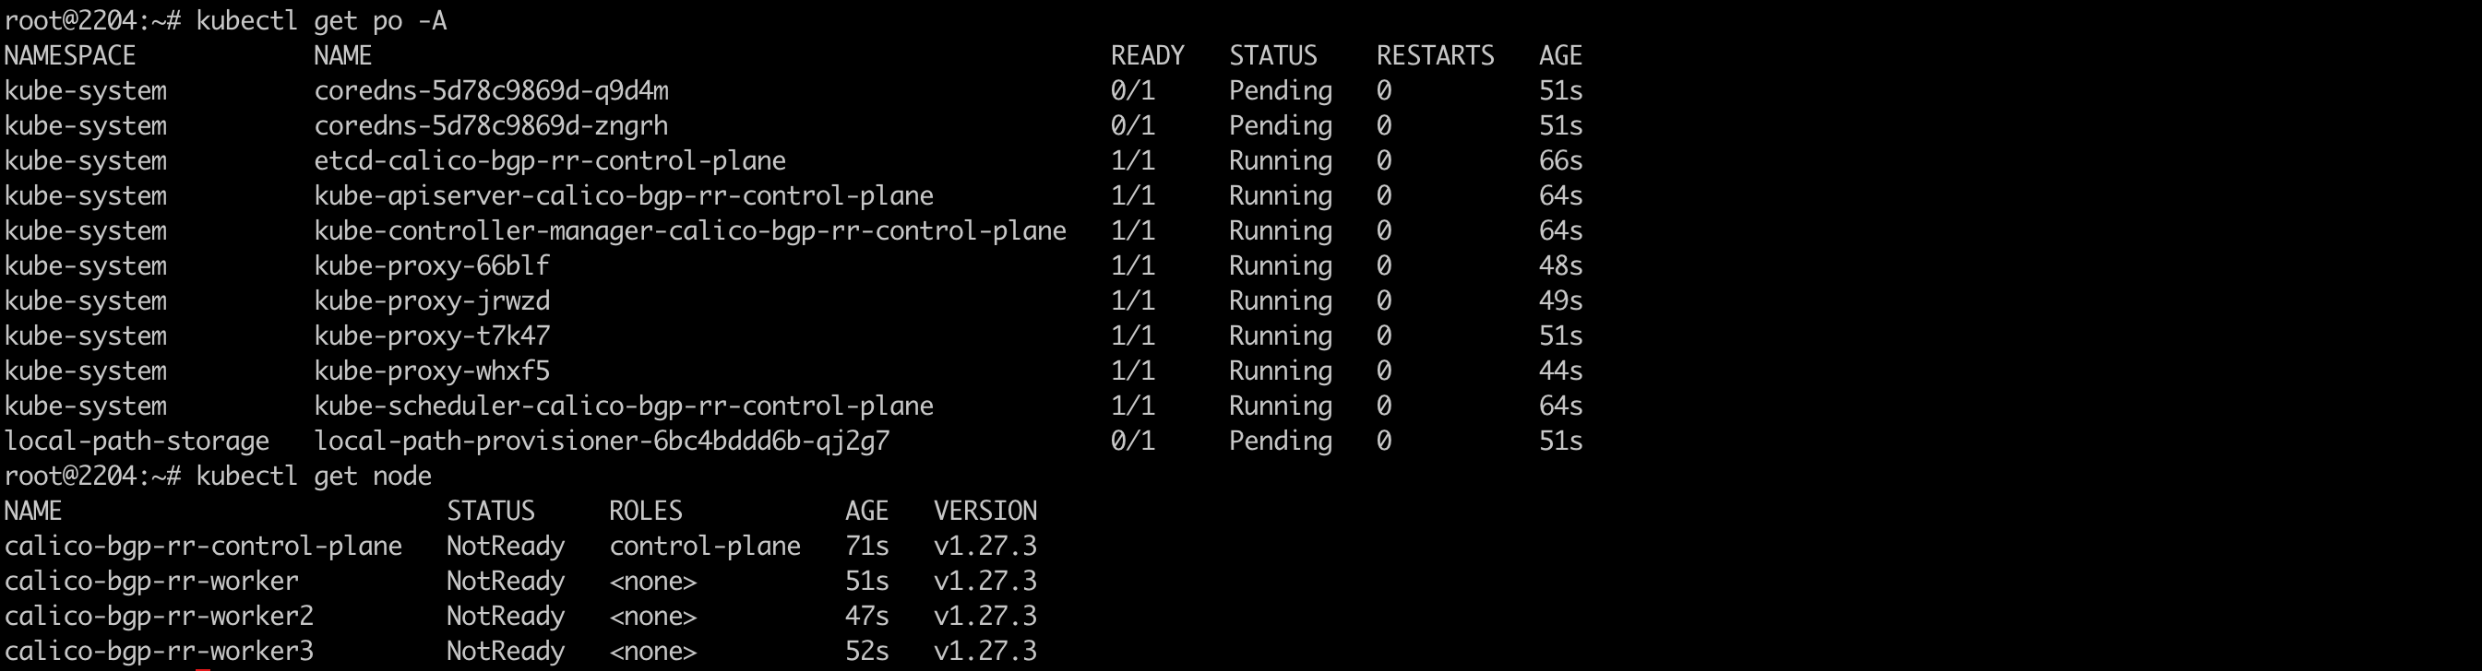Click the kube-scheduler-calico-bgp-rr-control-plane pod name
The width and height of the screenshot is (2482, 671).
pyautogui.click(x=624, y=406)
